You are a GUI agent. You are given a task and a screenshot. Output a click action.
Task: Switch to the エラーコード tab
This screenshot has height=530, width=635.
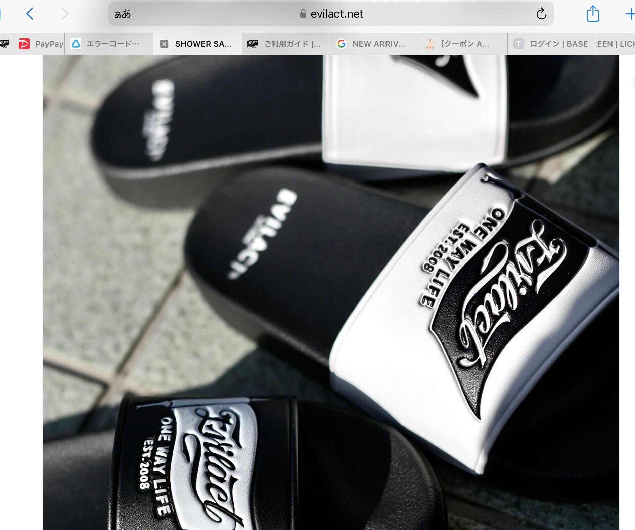(109, 44)
